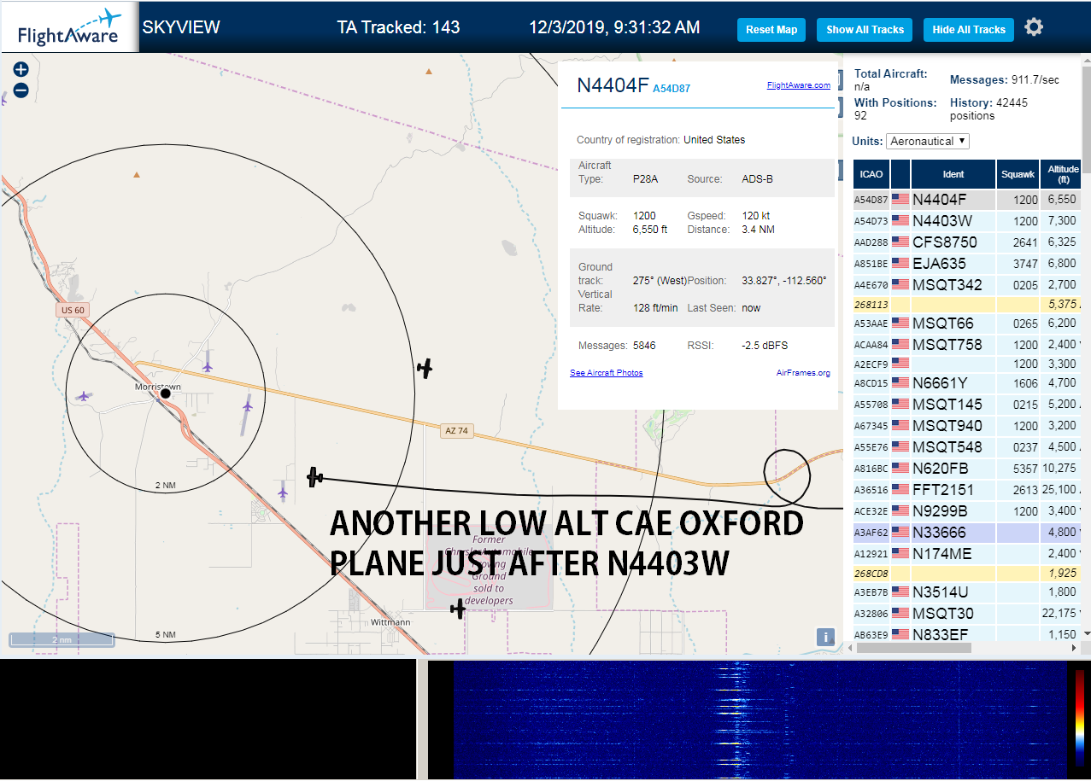Open the FlightAware.com link in info panel
Image resolution: width=1091 pixels, height=781 pixels.
tap(799, 85)
